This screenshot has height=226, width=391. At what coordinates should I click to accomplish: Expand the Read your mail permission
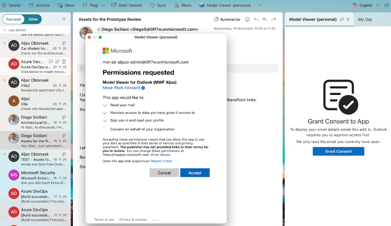(x=105, y=105)
